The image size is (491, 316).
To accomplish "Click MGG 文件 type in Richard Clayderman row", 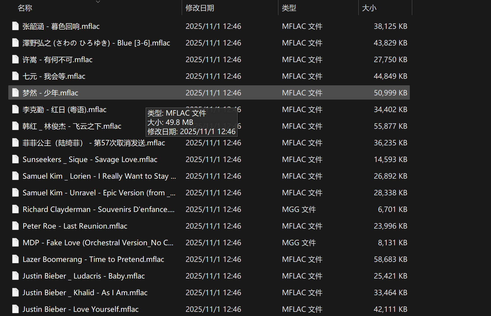I will point(299,209).
